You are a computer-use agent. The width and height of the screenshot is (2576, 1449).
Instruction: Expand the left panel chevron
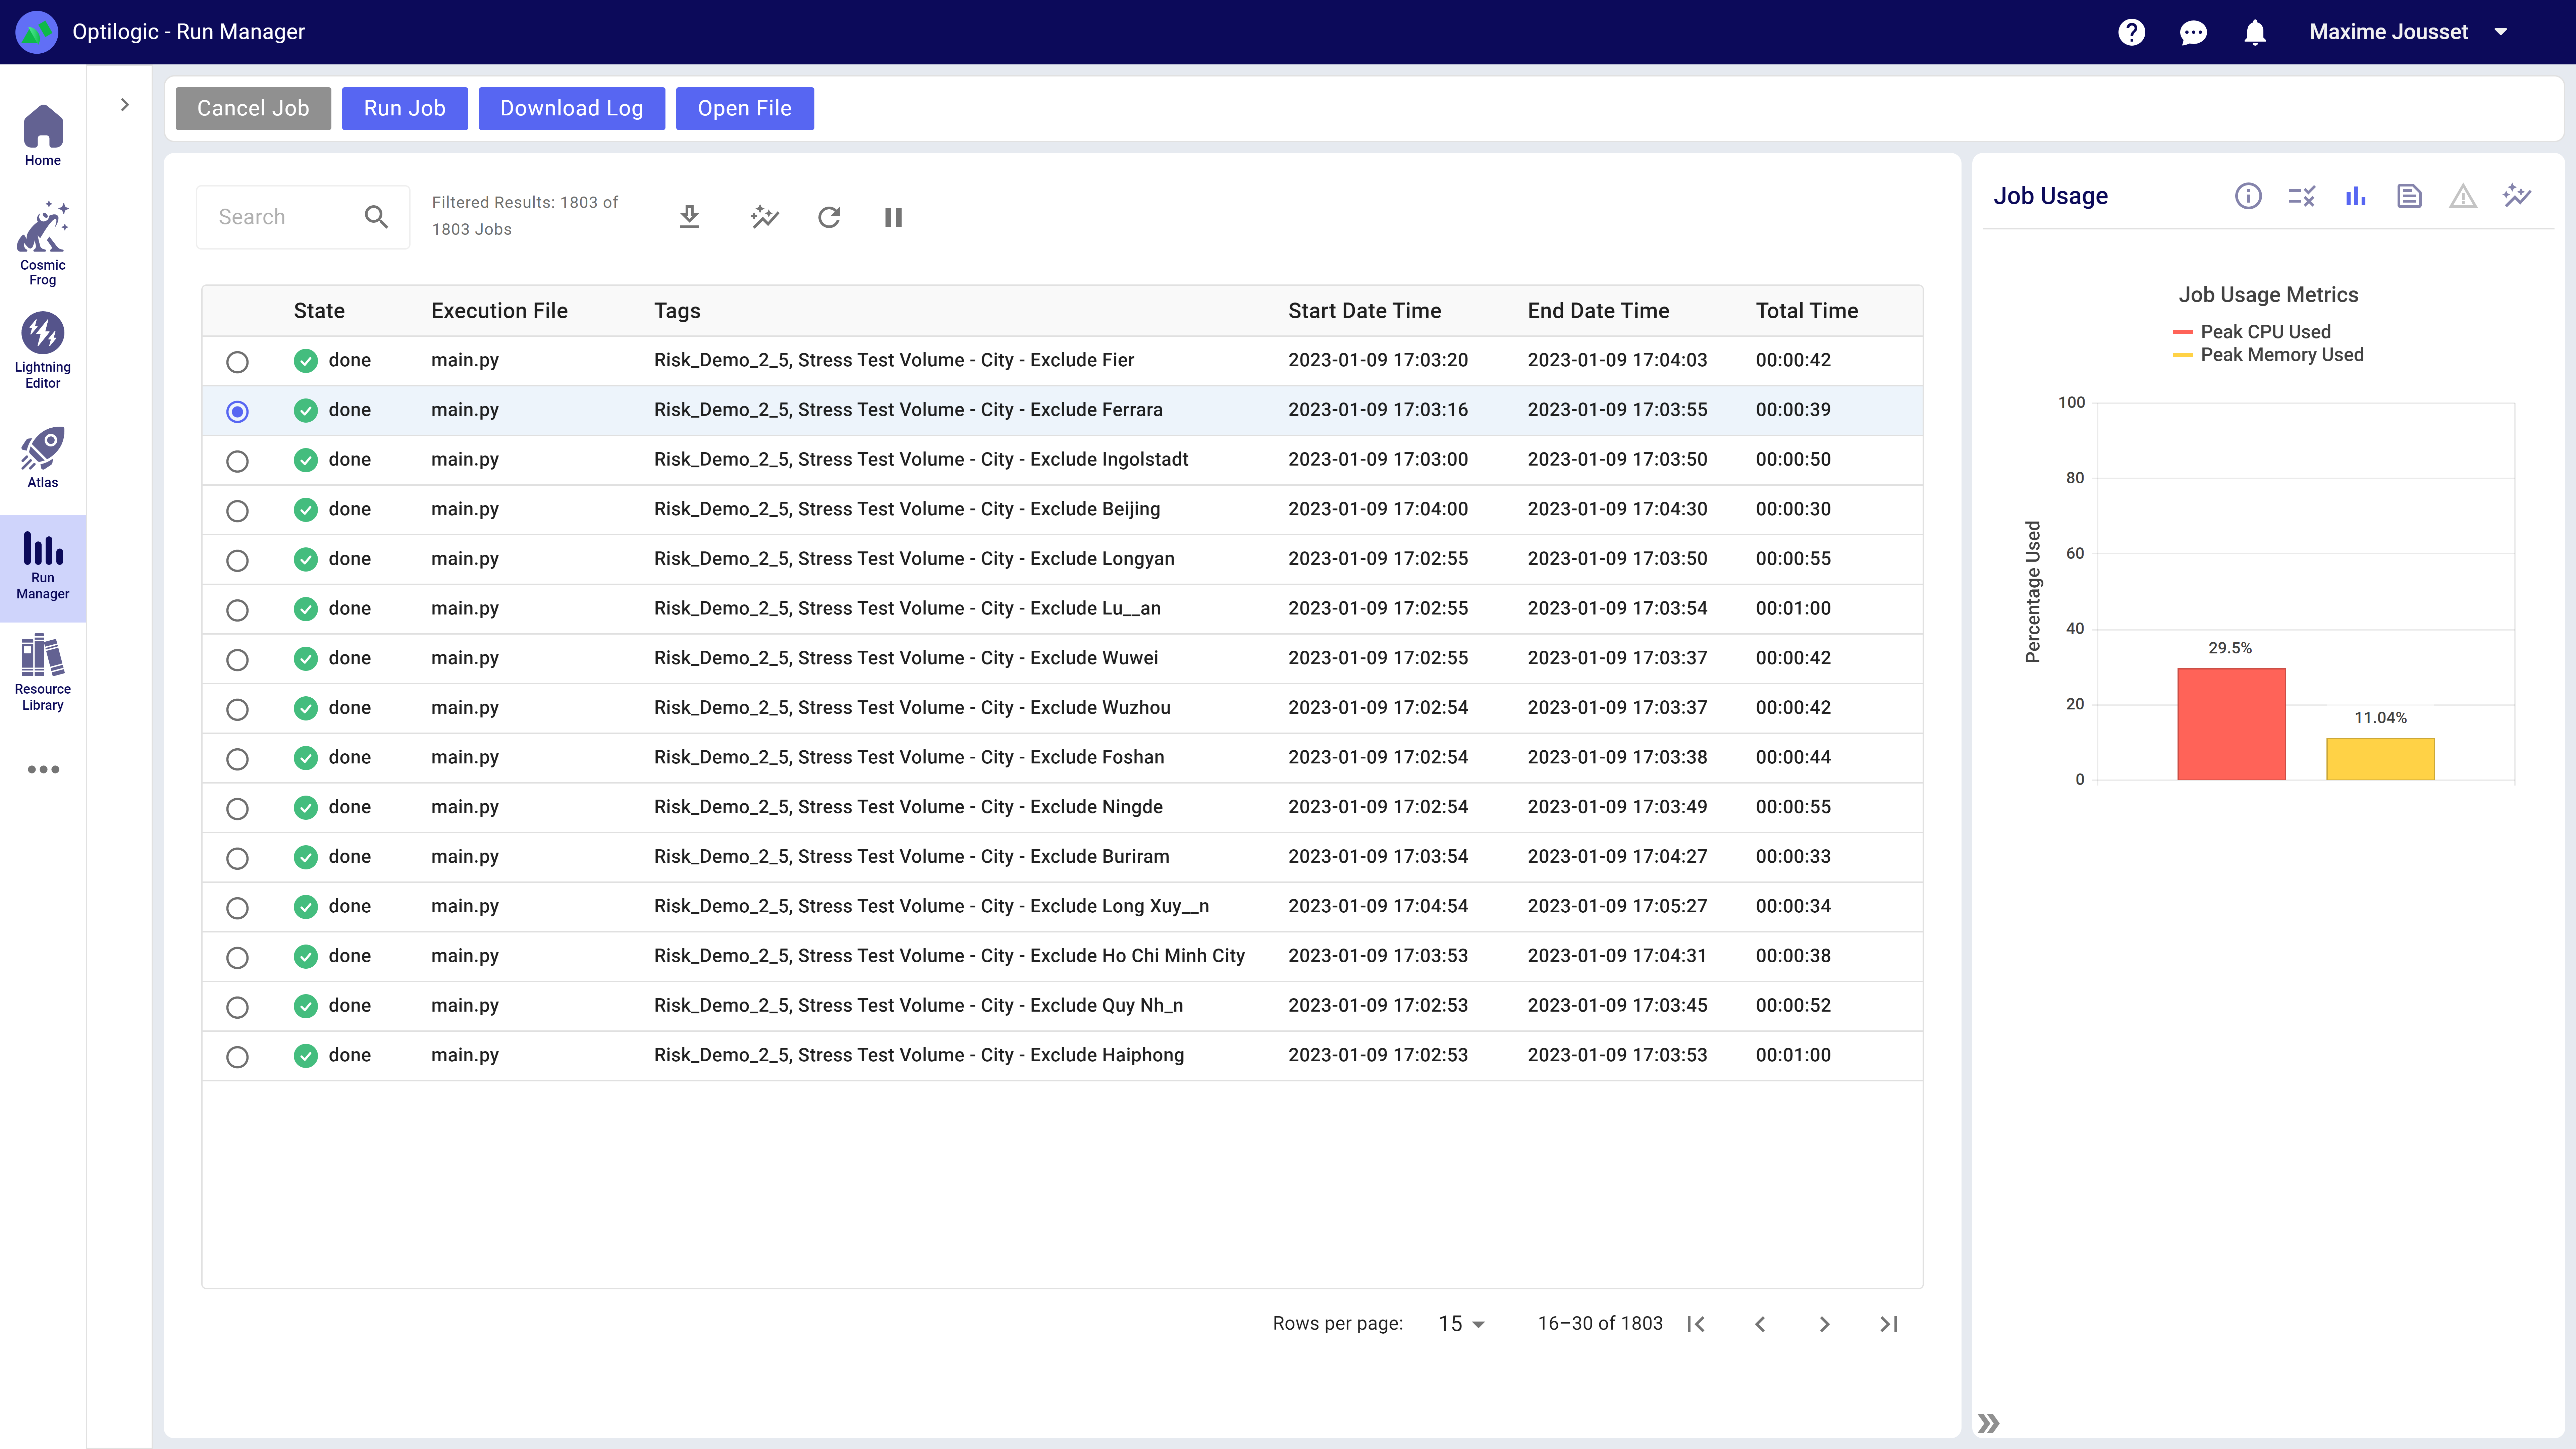pos(124,105)
